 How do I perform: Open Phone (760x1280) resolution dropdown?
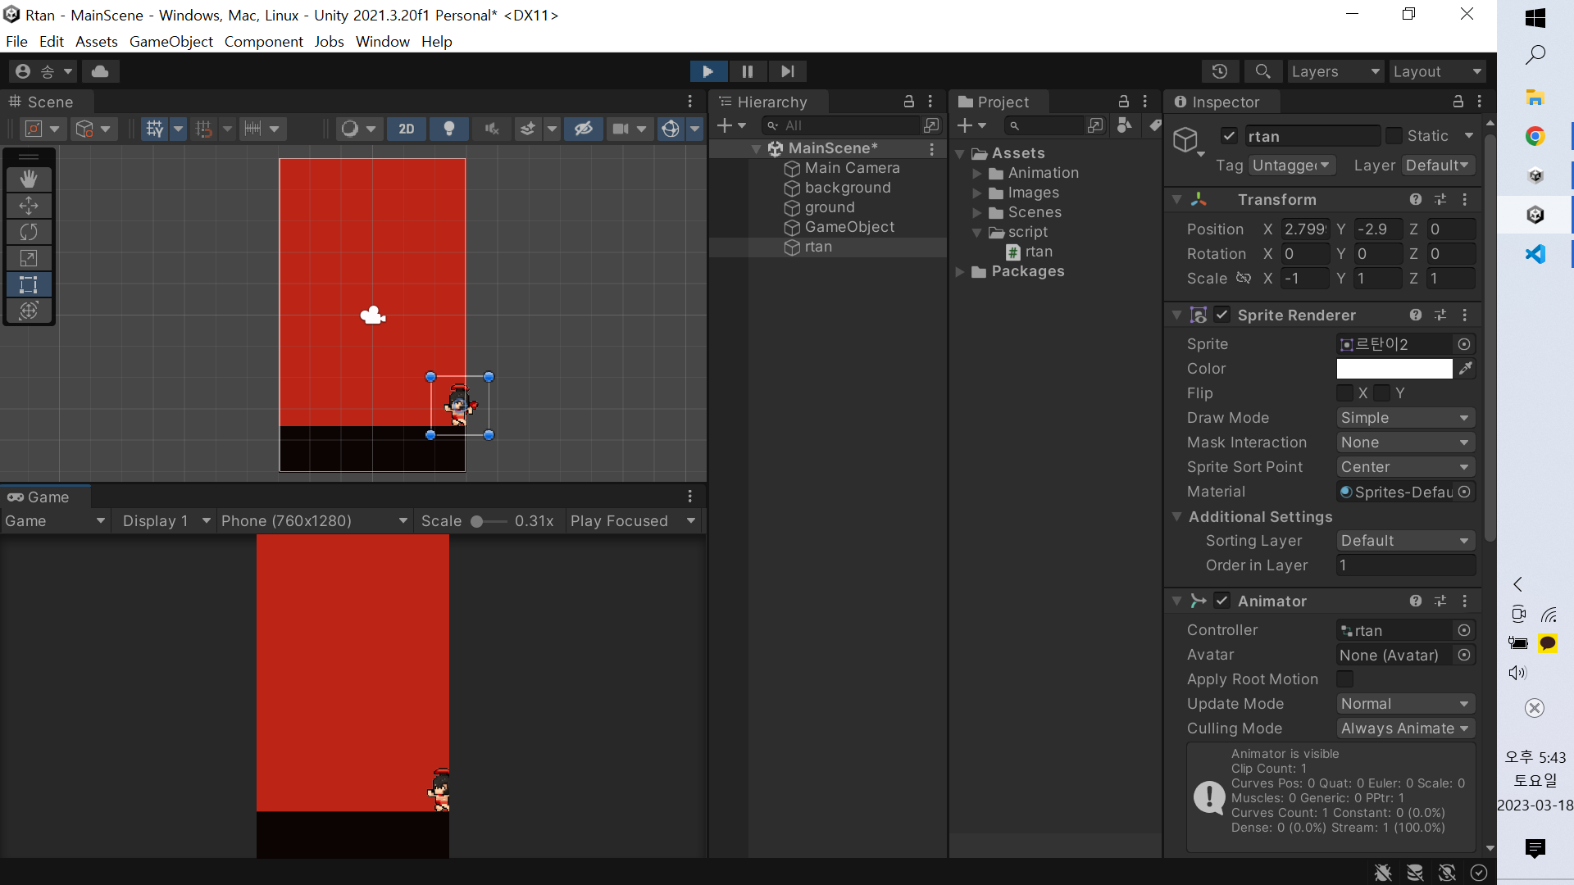click(315, 521)
